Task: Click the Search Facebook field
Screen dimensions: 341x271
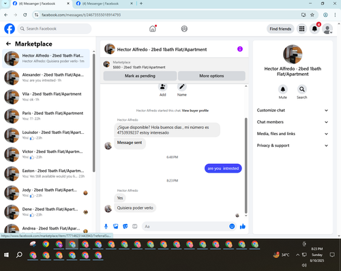Action: tap(55, 29)
